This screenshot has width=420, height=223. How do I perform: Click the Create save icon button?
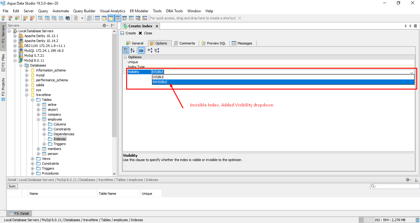coord(128,33)
